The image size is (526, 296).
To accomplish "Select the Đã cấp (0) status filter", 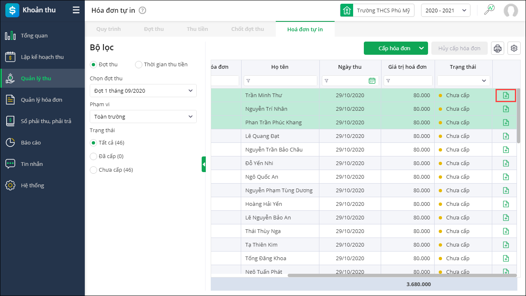I will tap(93, 156).
